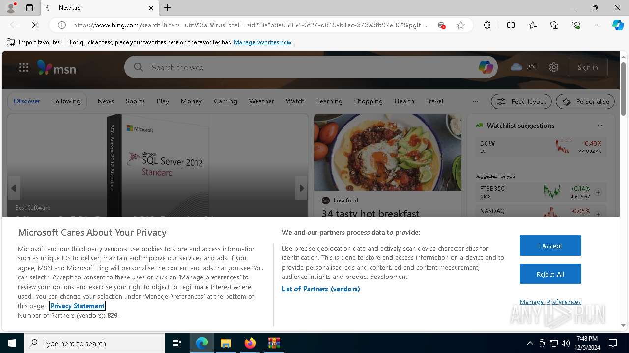
Task: Click Reject All cookies button
Action: (x=550, y=274)
